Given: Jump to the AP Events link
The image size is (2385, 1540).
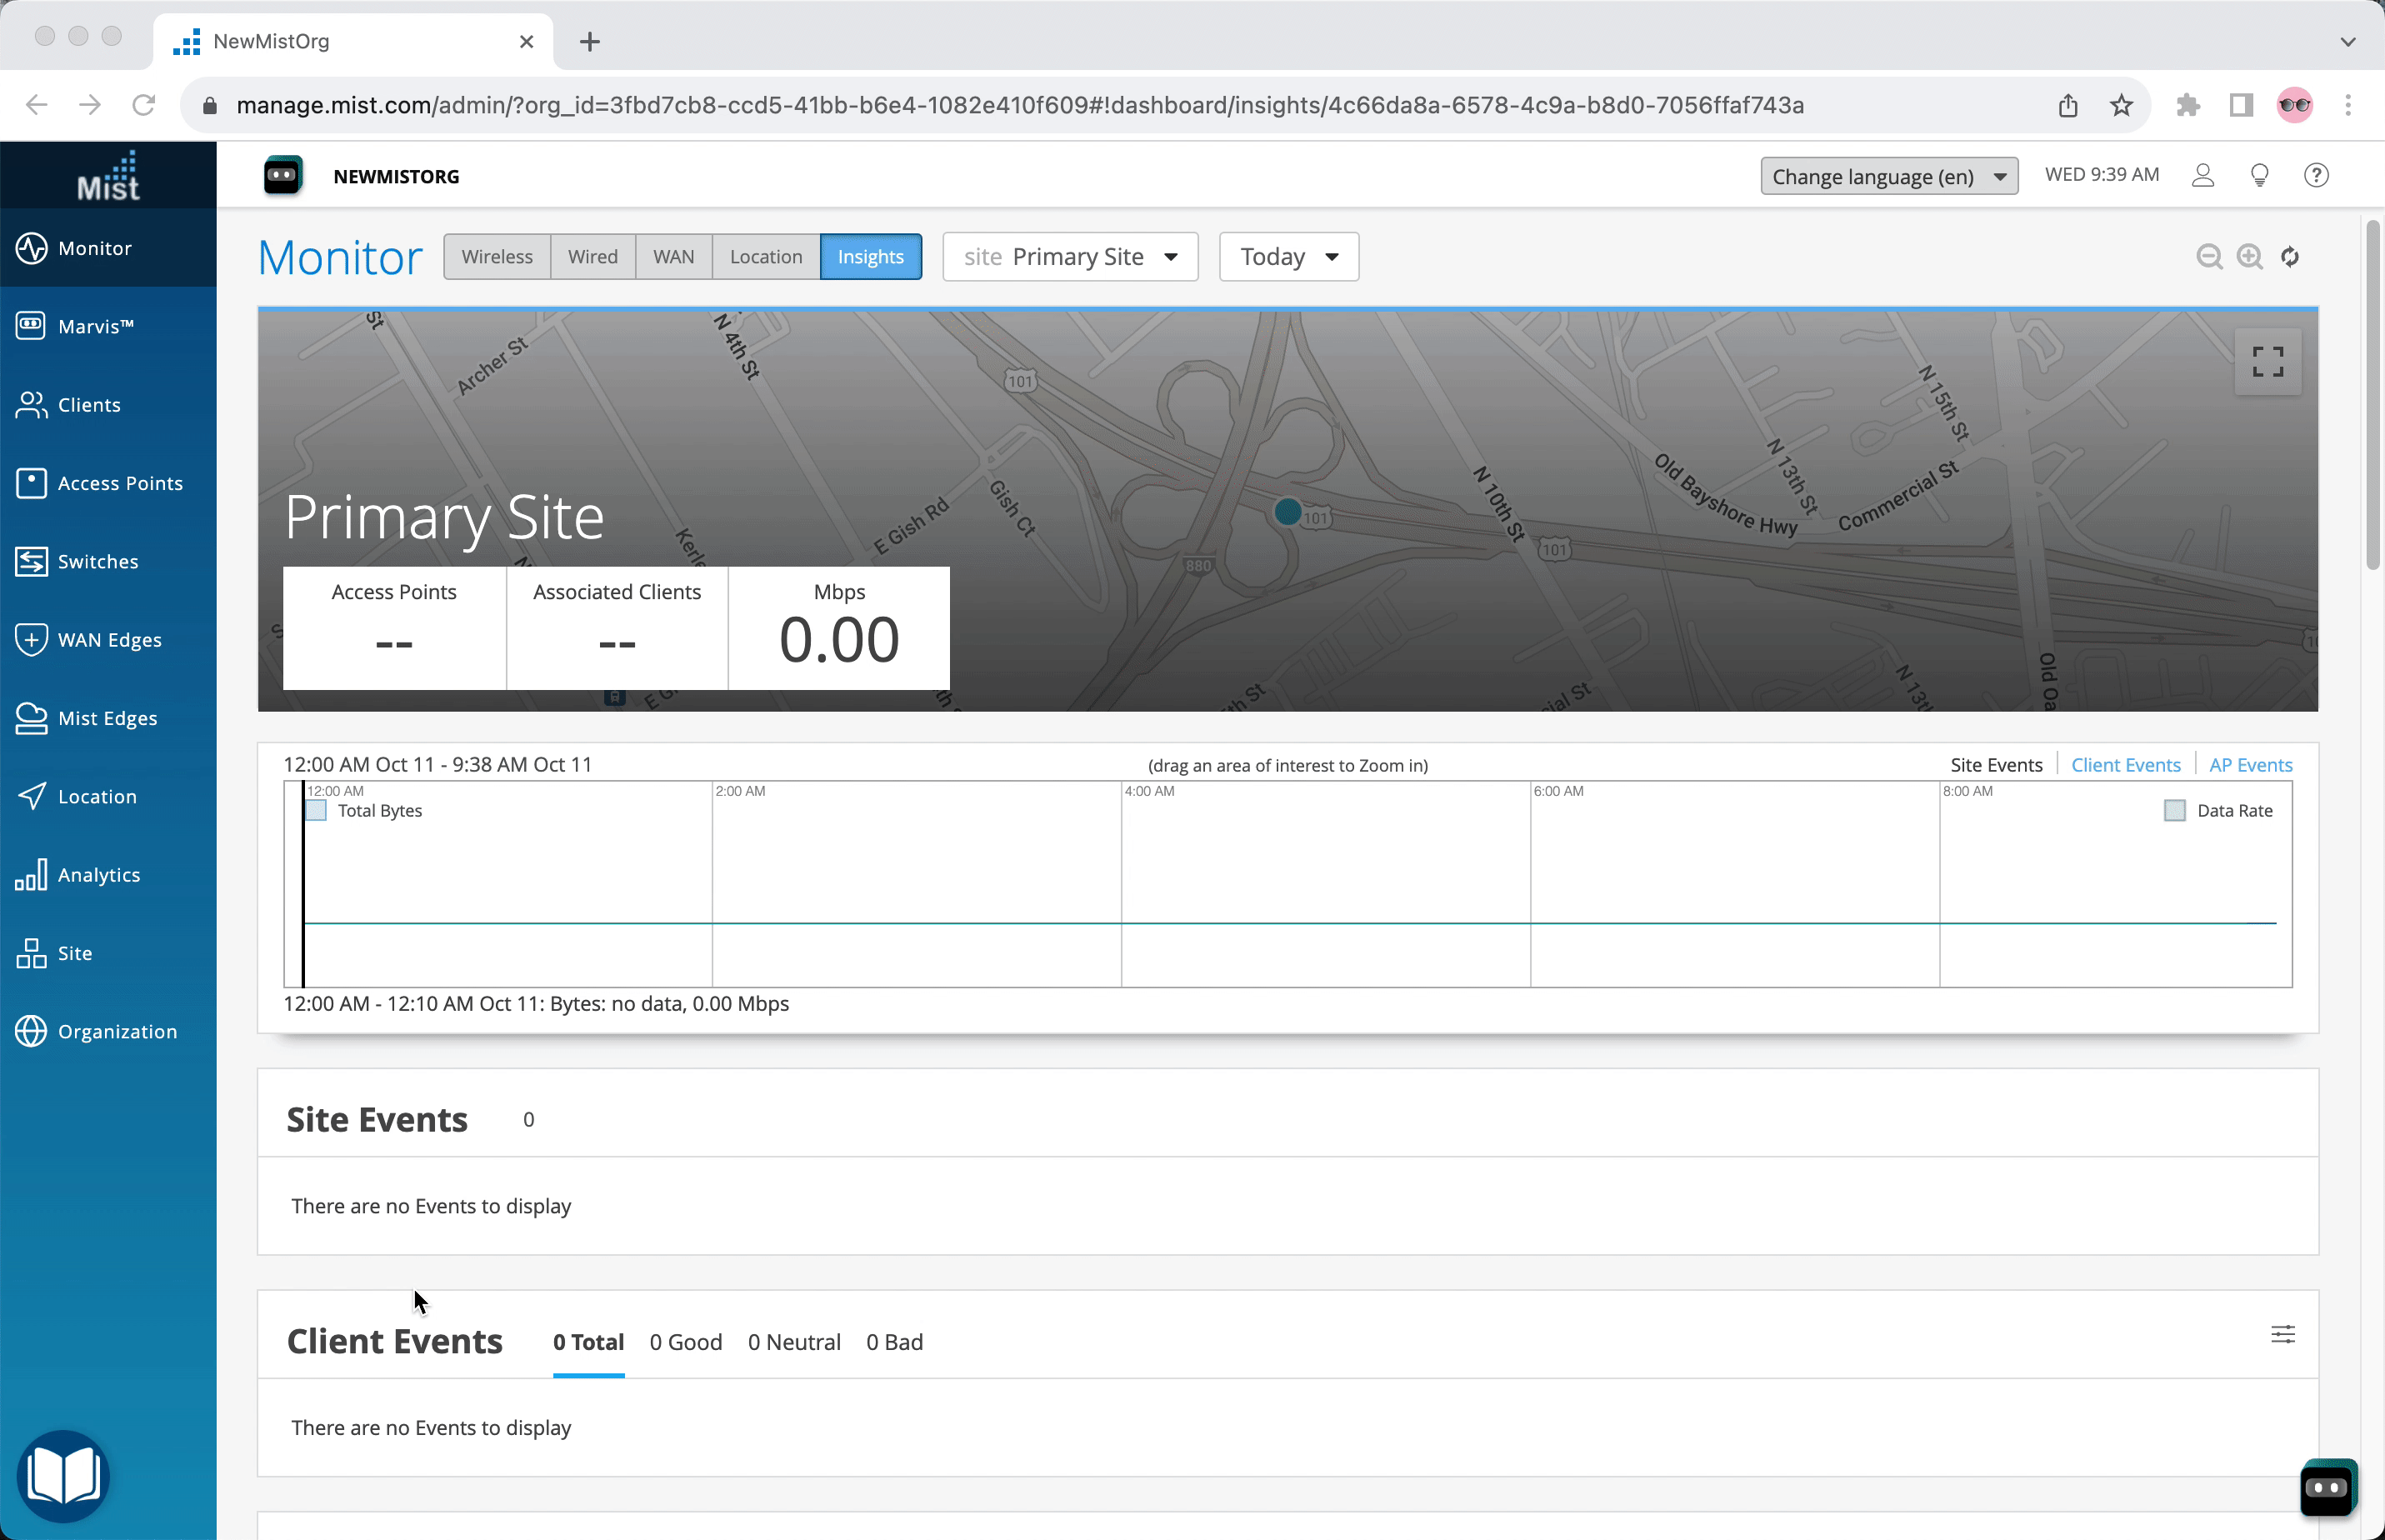Looking at the screenshot, I should [x=2250, y=765].
